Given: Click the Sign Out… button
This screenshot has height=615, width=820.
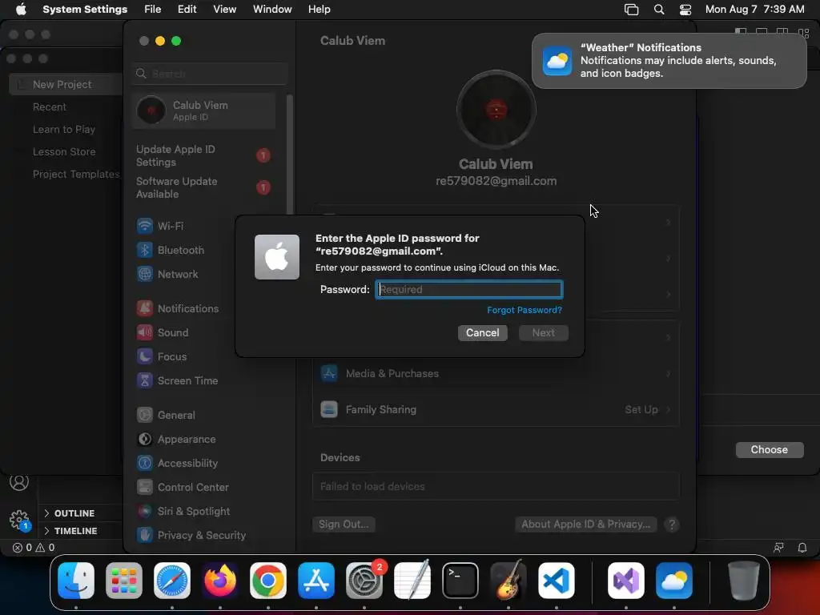Looking at the screenshot, I should (x=344, y=524).
